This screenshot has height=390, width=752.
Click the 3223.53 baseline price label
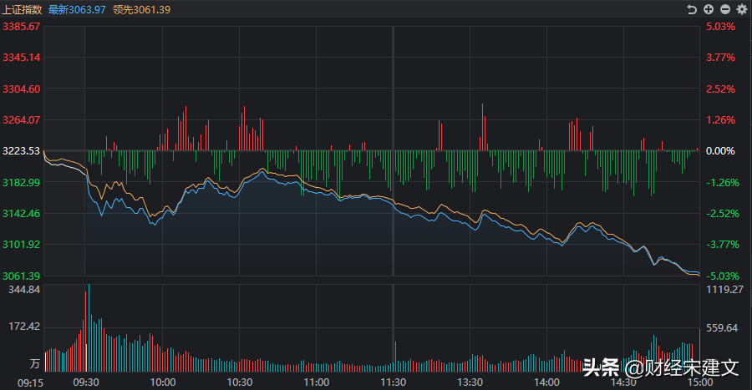[x=23, y=151]
